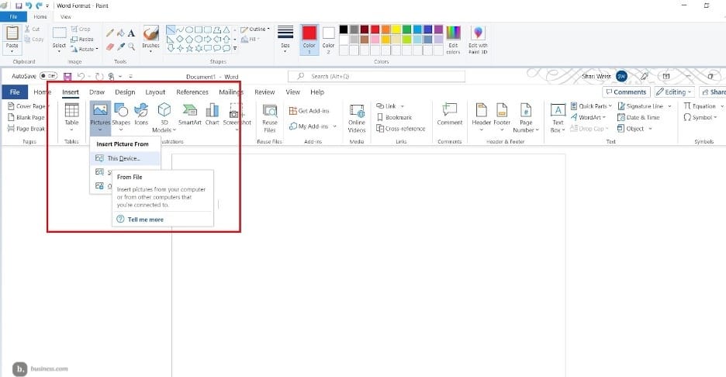Choose This Device from picture menu
The width and height of the screenshot is (726, 377).
coord(124,158)
